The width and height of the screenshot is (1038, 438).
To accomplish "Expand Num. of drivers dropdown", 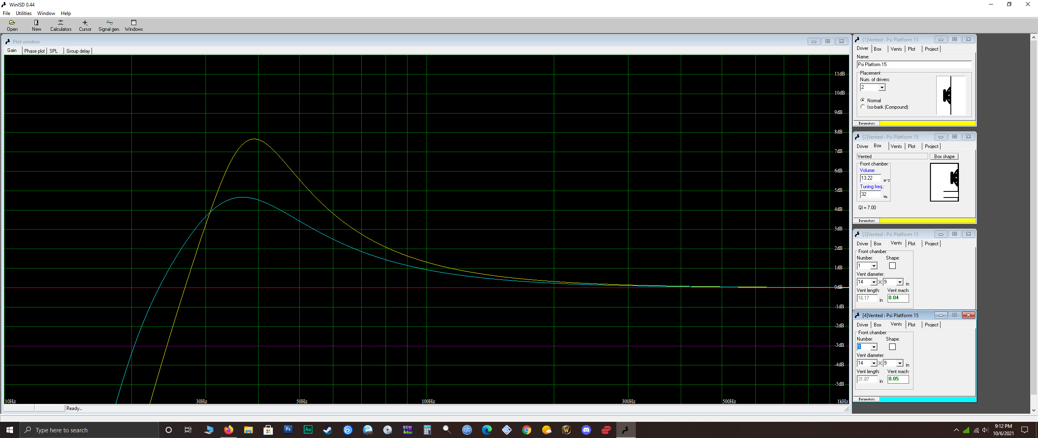I will [x=882, y=87].
